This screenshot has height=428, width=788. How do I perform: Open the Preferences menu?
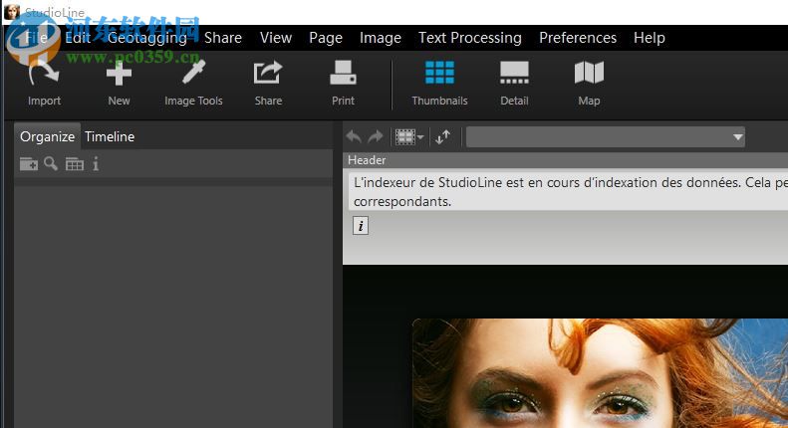578,38
